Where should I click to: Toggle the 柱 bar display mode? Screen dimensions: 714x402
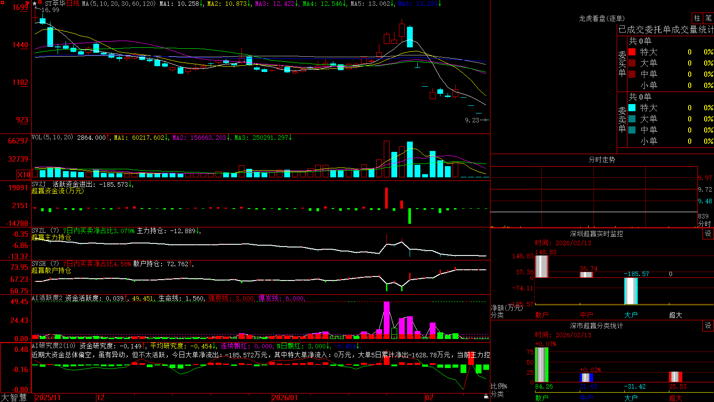(x=697, y=18)
